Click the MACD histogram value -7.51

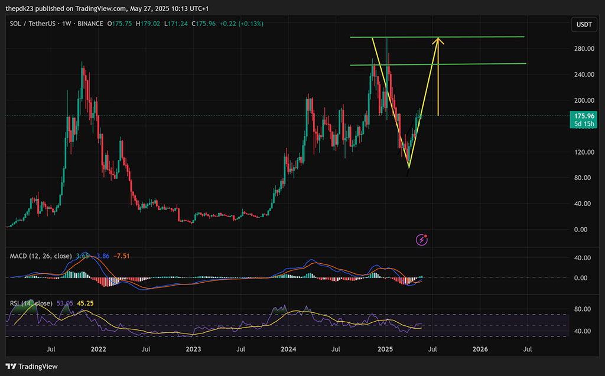[x=121, y=256]
